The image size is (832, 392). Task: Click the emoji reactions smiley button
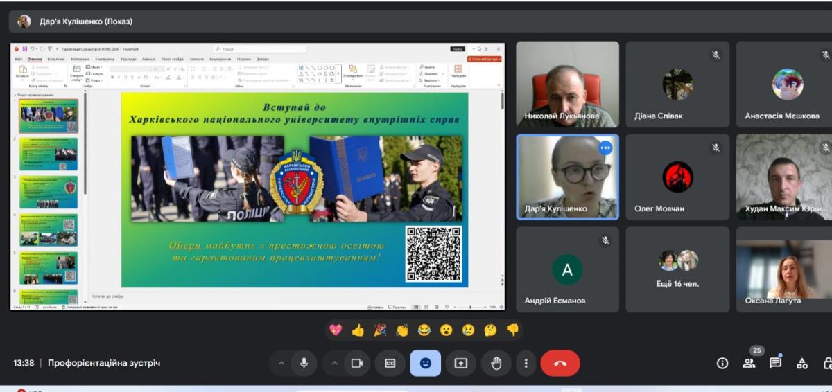(x=425, y=363)
